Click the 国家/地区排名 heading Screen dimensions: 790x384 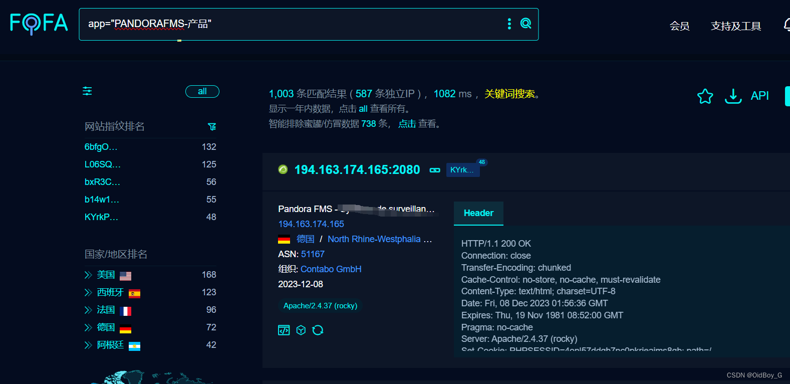116,254
